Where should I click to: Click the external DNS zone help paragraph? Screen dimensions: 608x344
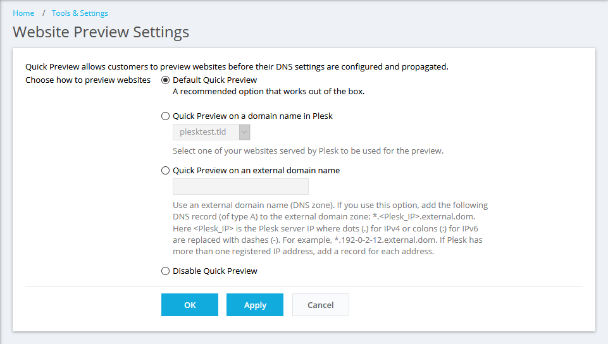click(x=330, y=228)
